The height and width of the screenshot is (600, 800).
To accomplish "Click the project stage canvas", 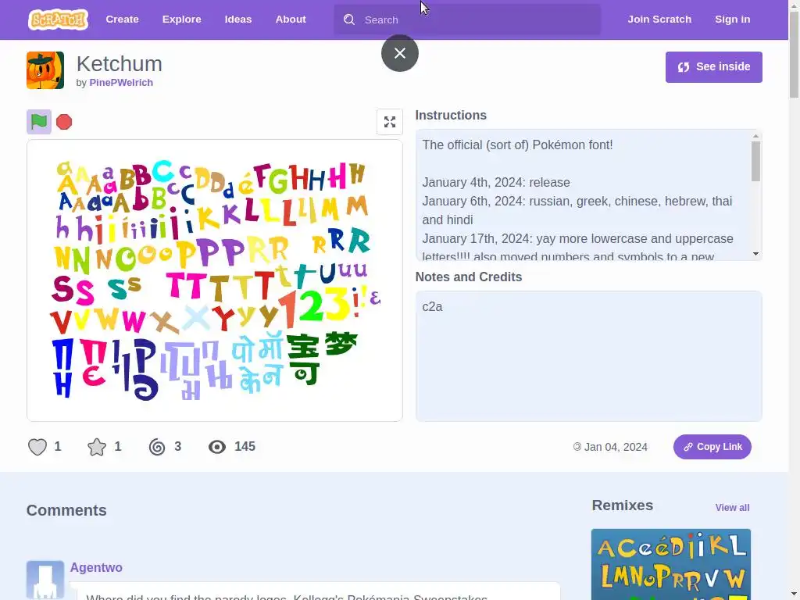I will (x=215, y=280).
